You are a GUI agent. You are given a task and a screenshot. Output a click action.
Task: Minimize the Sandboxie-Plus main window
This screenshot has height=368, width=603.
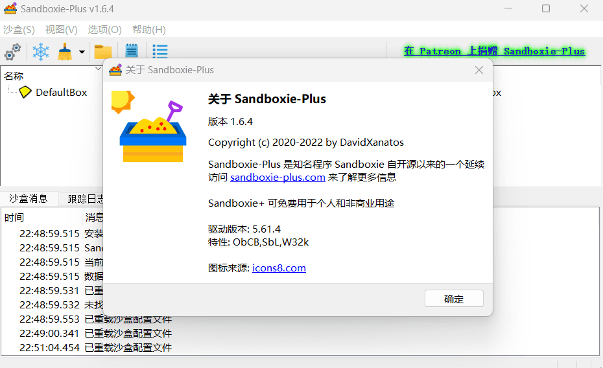[x=508, y=8]
